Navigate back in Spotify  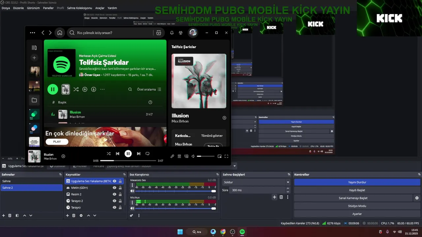point(43,33)
